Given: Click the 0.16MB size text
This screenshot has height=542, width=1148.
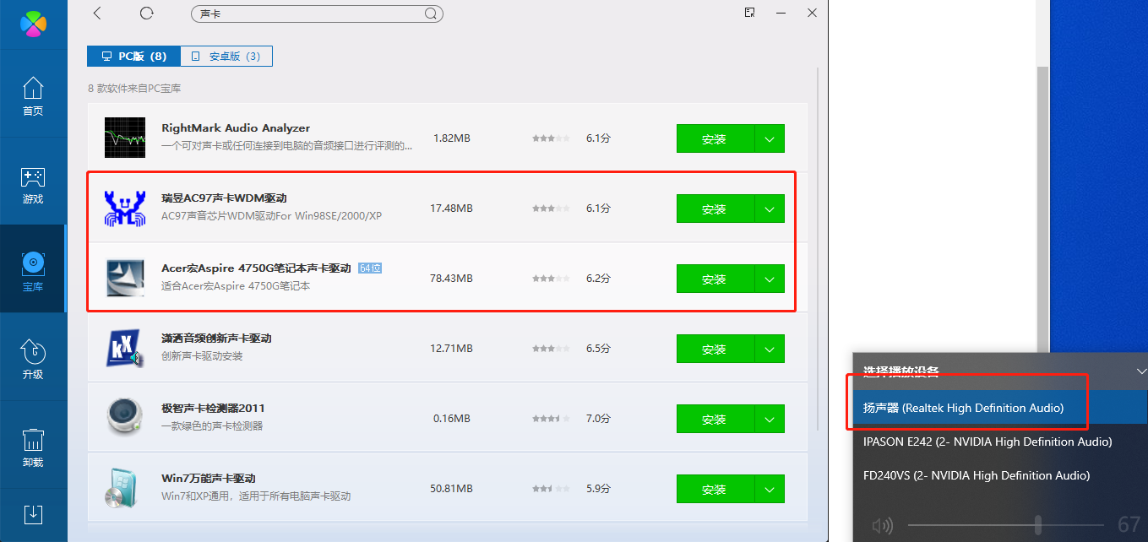Looking at the screenshot, I should pos(451,419).
